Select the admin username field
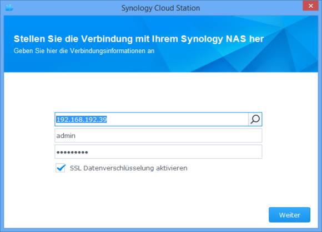The height and width of the screenshot is (232, 322). [158, 136]
